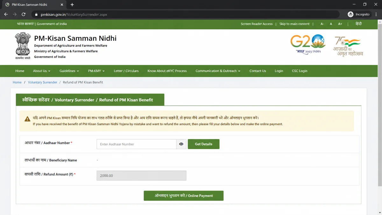Screen dimensions: 382x215
Task: Click the yellow warning triangle icon
Action: [x=27, y=119]
